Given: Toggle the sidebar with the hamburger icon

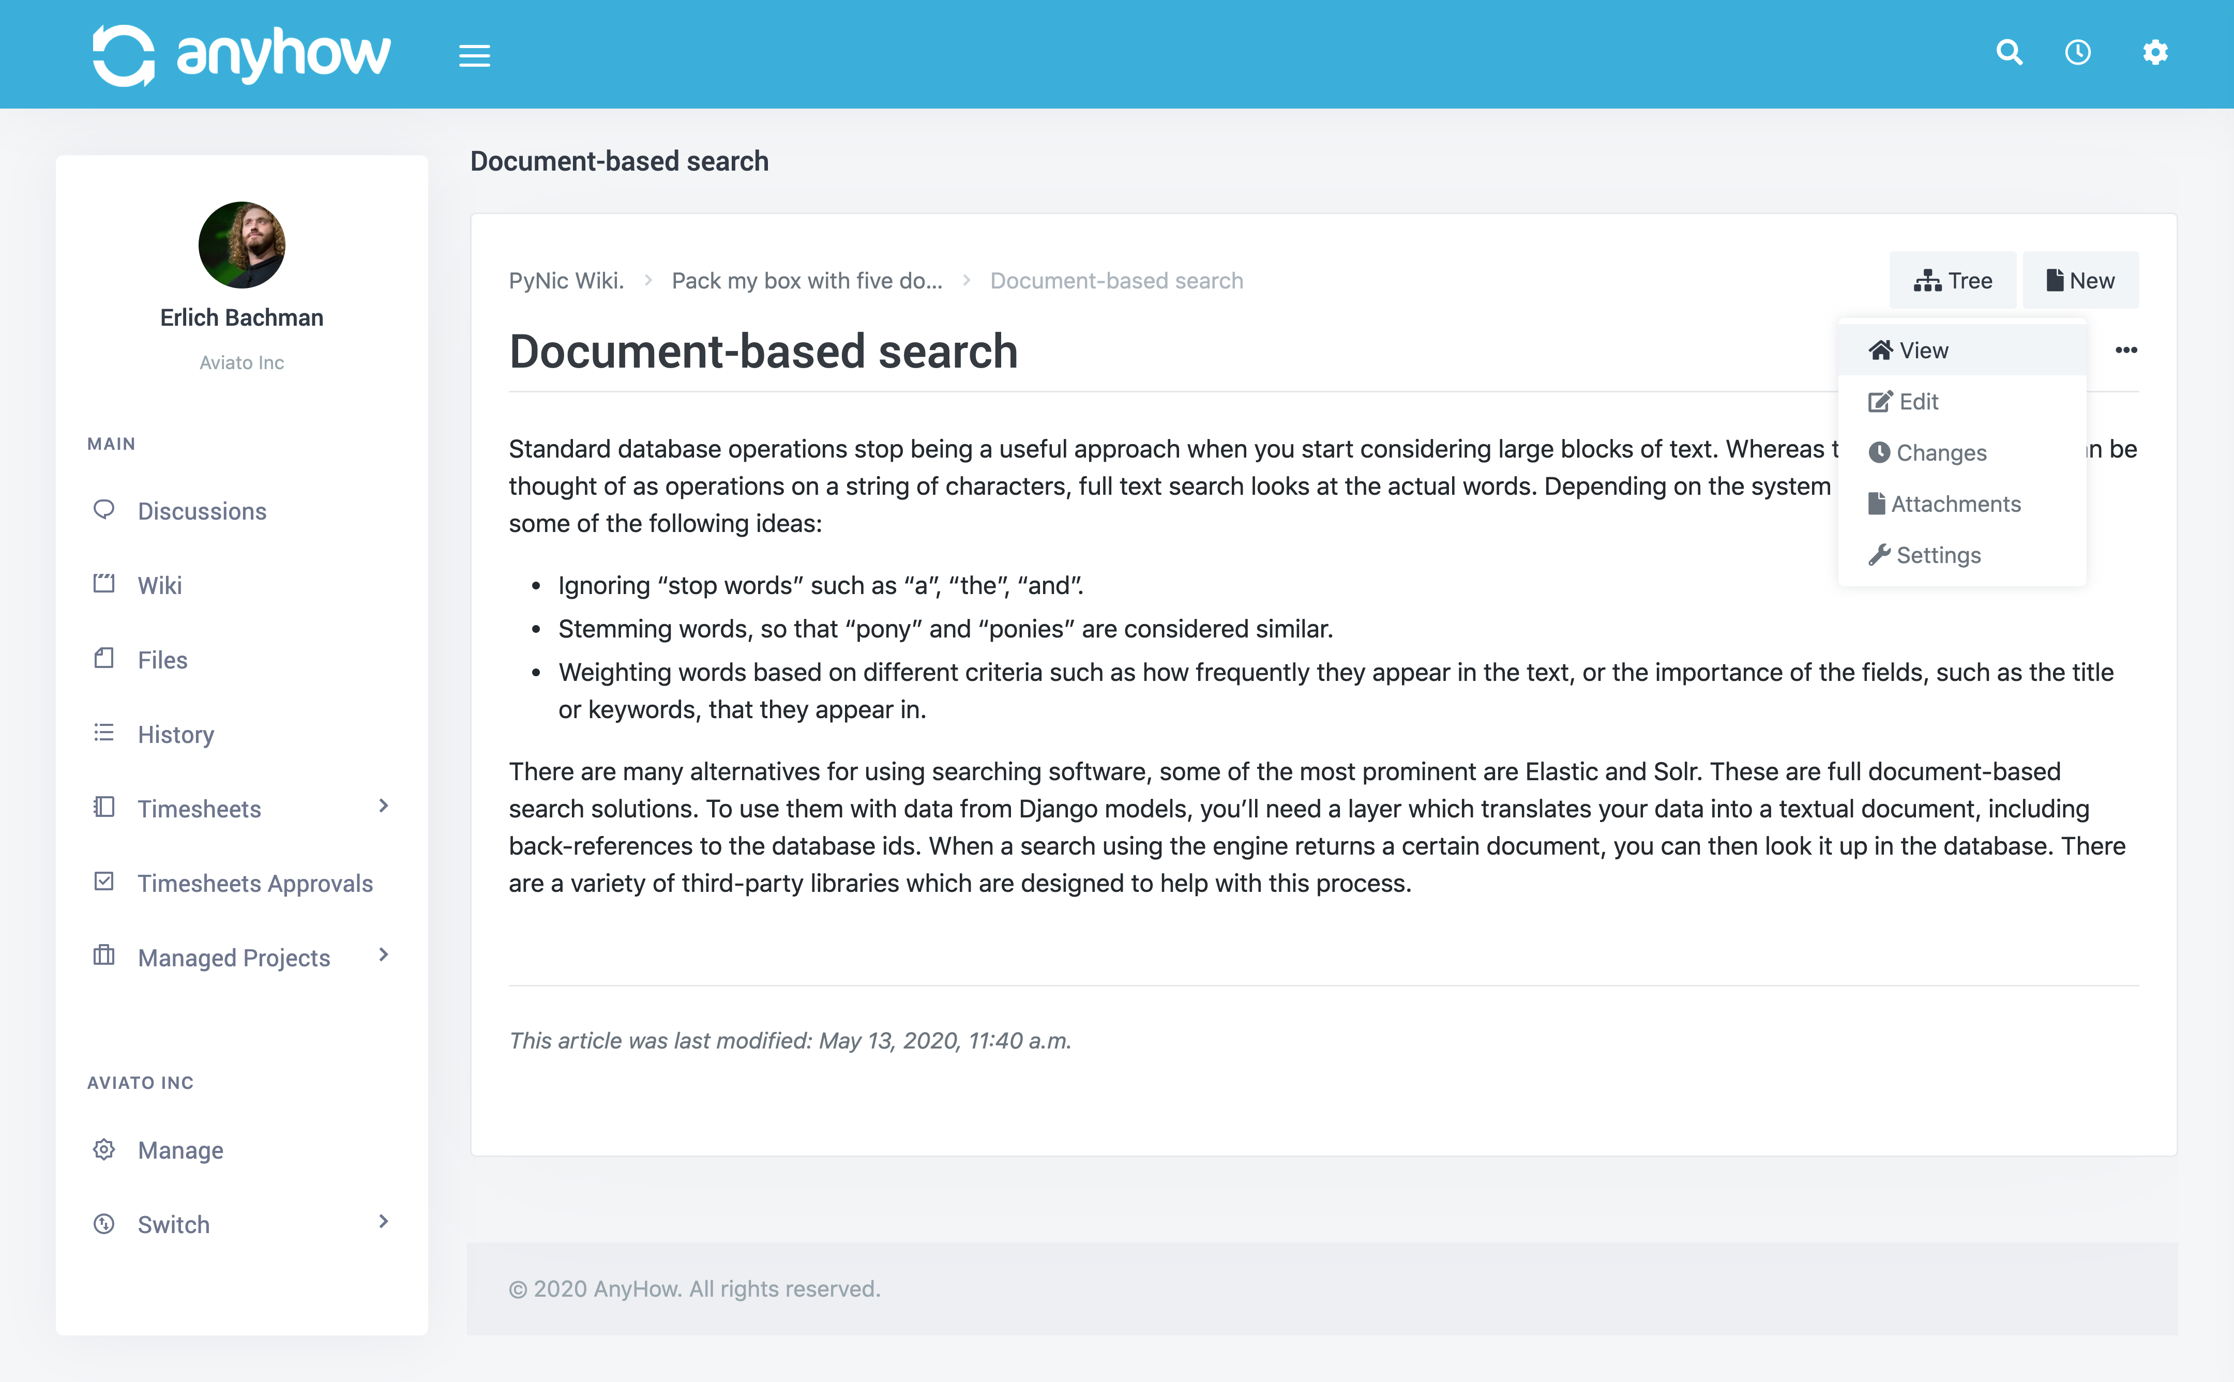Looking at the screenshot, I should 474,55.
